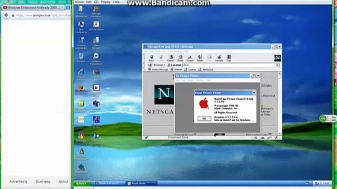
Task: Click the red Apple logo in About dialog
Action: click(x=204, y=104)
